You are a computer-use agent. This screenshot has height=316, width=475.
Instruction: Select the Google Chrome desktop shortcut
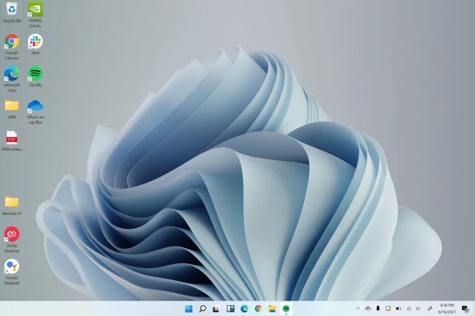click(12, 47)
